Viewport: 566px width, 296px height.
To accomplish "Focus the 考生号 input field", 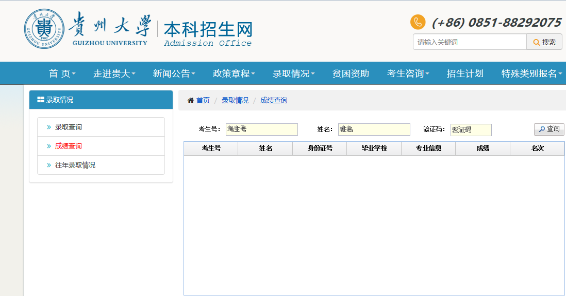I will 262,129.
